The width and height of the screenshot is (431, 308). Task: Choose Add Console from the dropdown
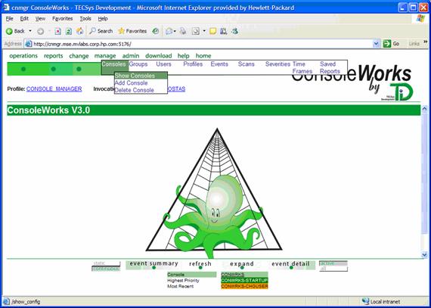click(x=131, y=82)
